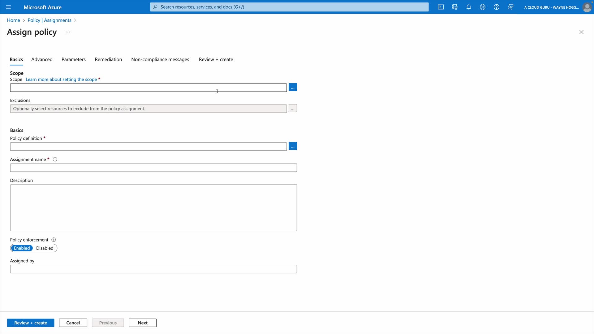594x334 pixels.
Task: Open portal settings gear
Action: coord(483,7)
